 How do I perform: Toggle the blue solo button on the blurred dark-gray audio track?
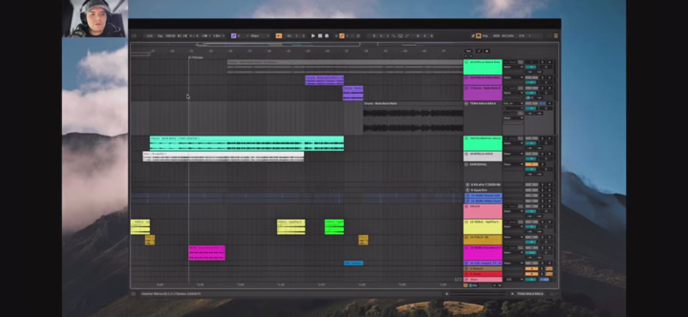543,104
